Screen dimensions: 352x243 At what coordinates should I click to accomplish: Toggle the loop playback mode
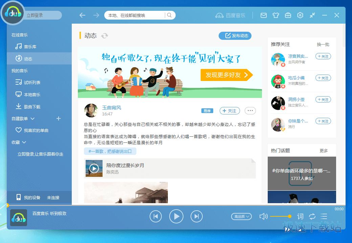[x=312, y=216]
